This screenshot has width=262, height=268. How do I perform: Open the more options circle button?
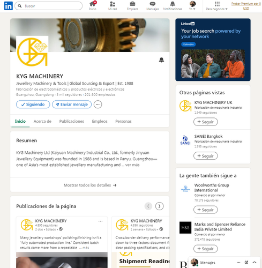tap(98, 105)
